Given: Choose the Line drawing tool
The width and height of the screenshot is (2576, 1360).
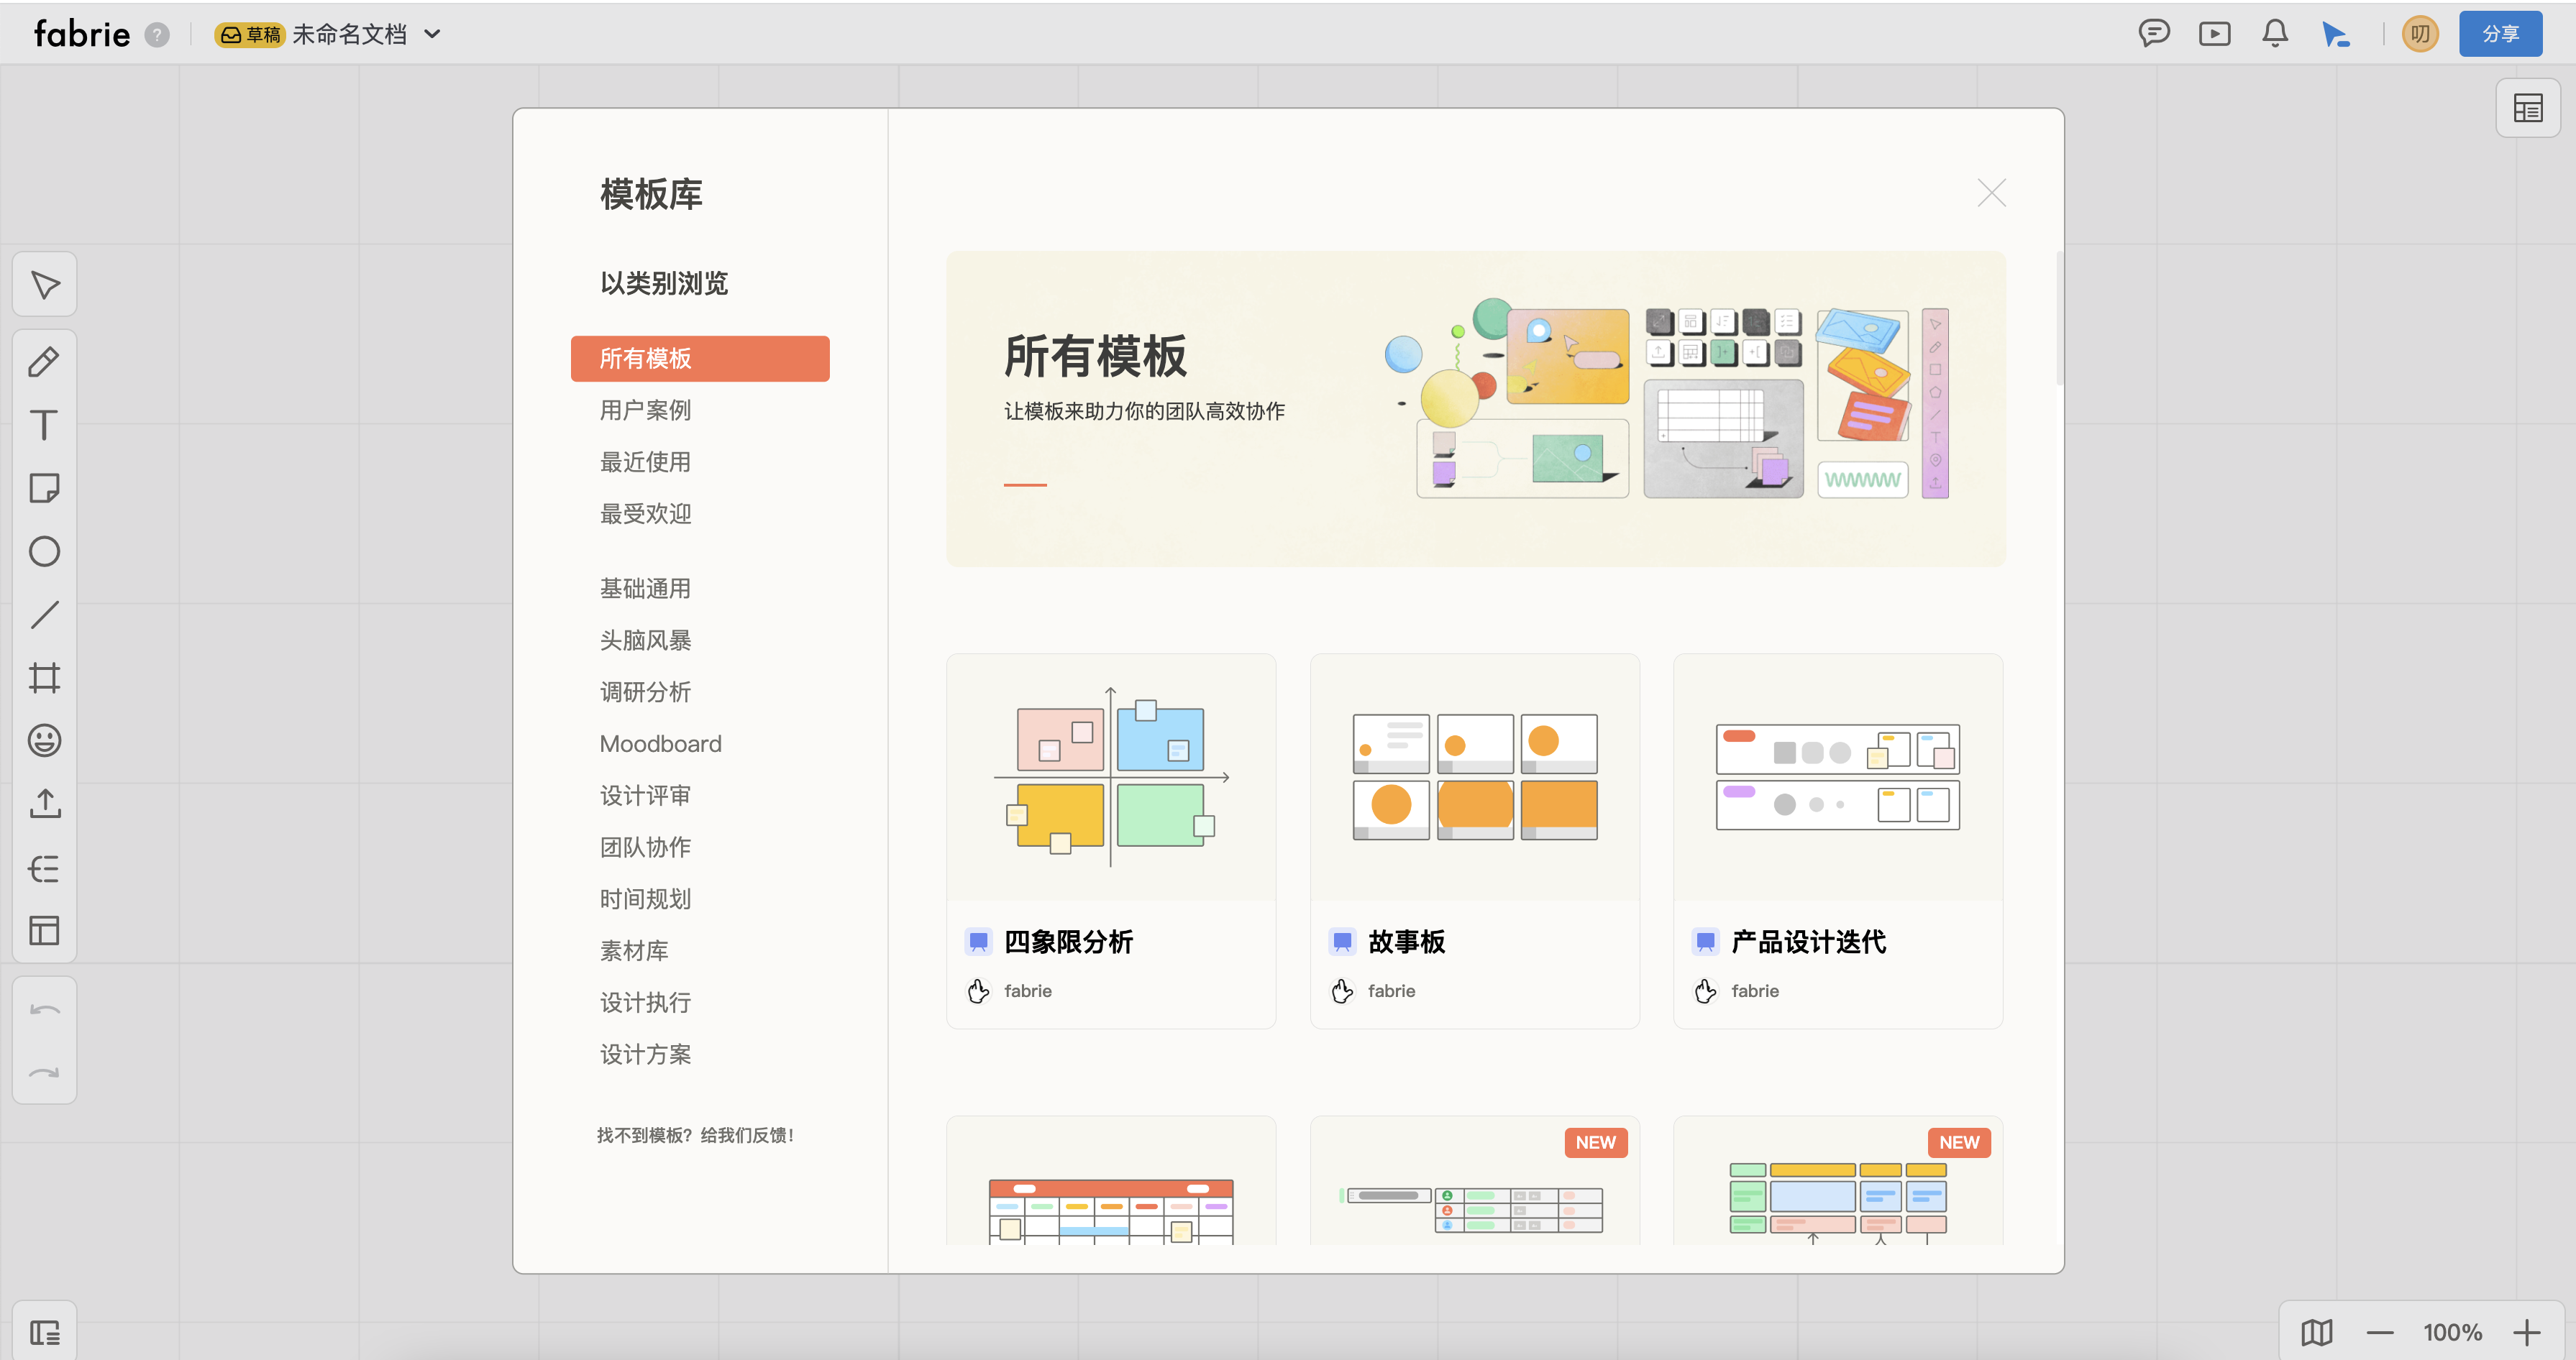Looking at the screenshot, I should pyautogui.click(x=44, y=615).
